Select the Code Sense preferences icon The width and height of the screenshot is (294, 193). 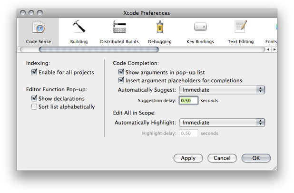pyautogui.click(x=38, y=29)
